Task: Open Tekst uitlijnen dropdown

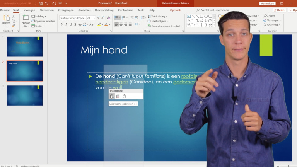Action: (158, 21)
